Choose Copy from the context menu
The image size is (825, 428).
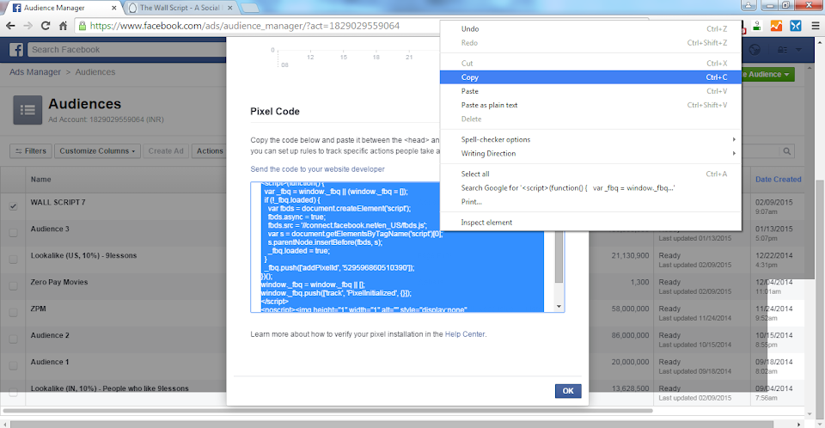[x=590, y=76]
